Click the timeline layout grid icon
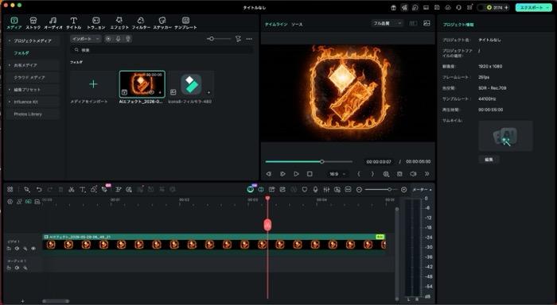The width and height of the screenshot is (557, 305). [10, 189]
